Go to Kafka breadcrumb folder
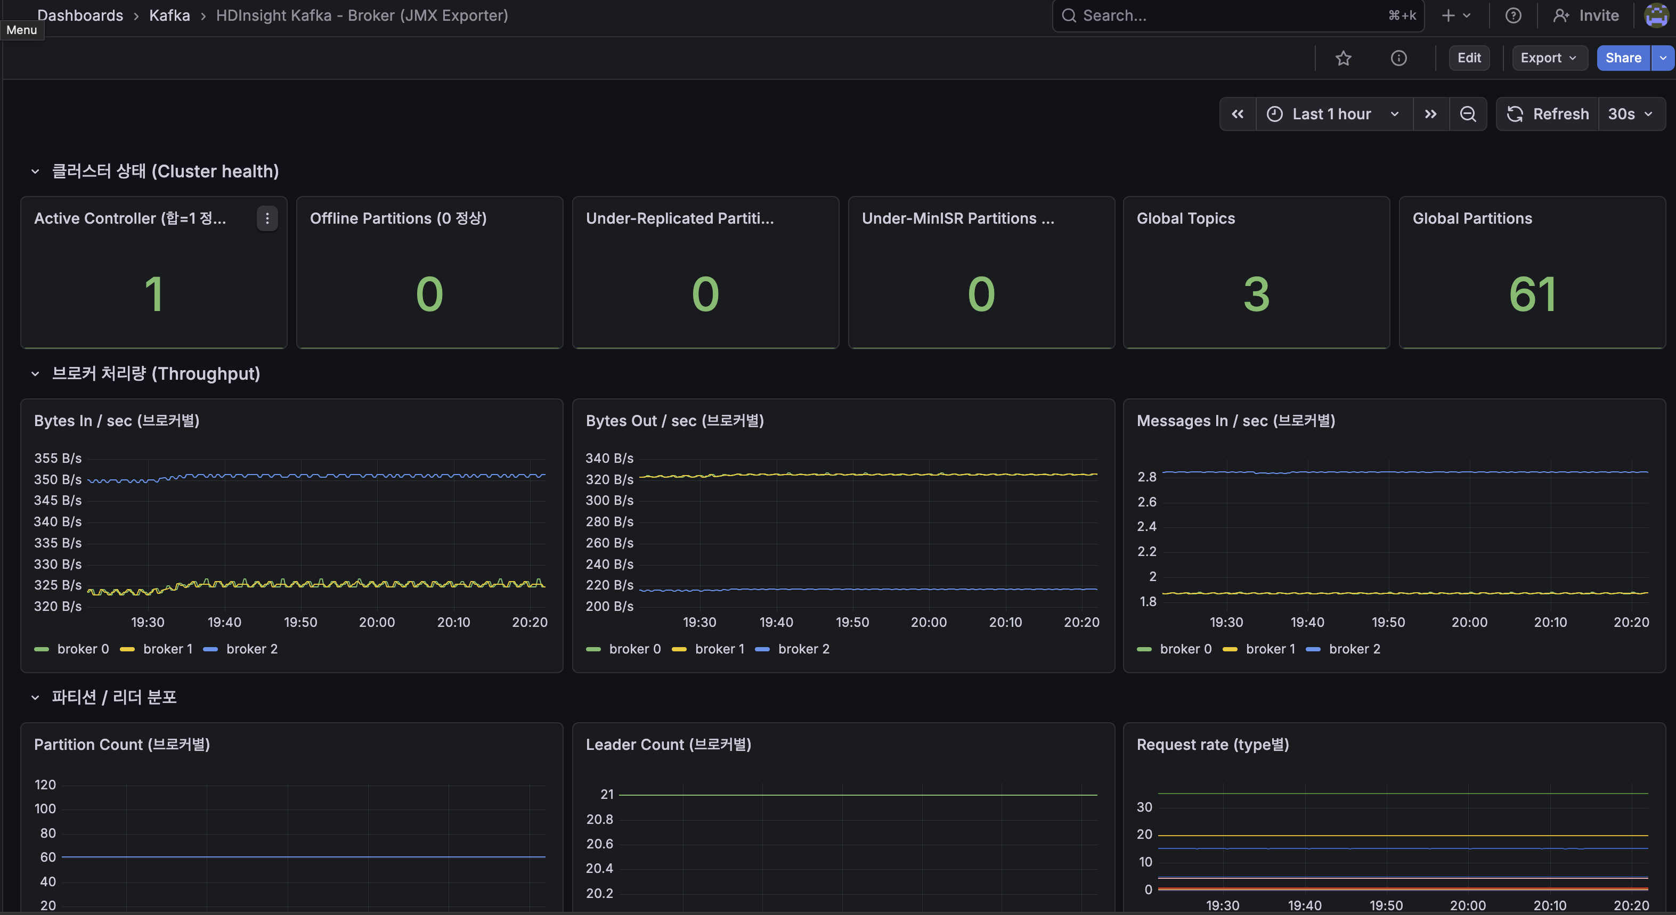 (170, 15)
